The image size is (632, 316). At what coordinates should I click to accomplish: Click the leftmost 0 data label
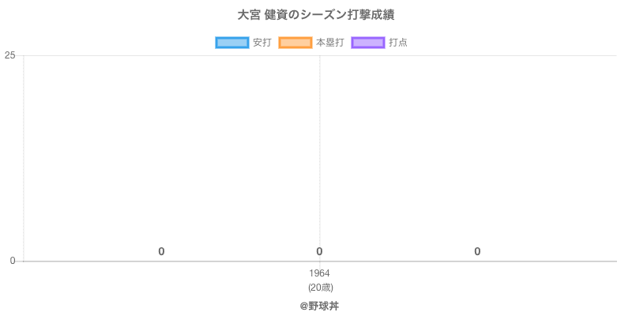(161, 251)
